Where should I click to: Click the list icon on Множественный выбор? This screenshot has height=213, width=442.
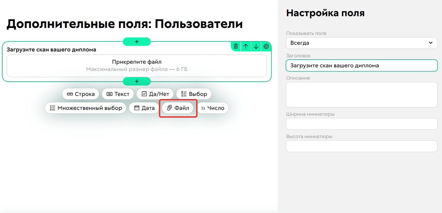coord(52,108)
